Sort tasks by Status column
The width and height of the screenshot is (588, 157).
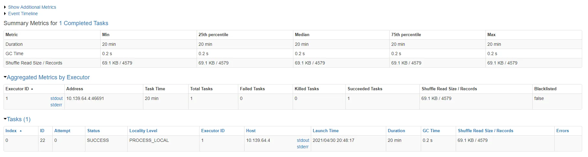pos(93,131)
